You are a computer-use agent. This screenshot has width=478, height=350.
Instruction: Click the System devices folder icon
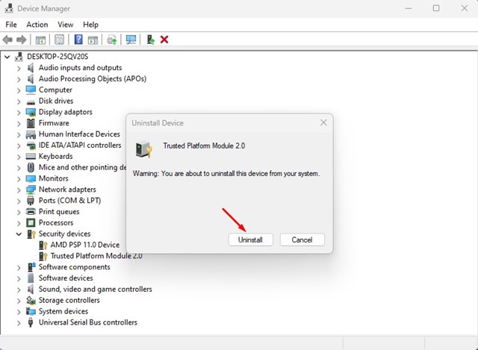(31, 311)
